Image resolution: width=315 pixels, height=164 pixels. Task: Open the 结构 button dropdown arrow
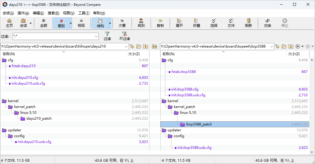[x=110, y=23]
